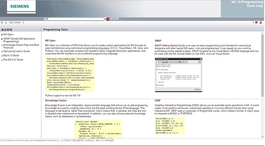Click the SNAP Journal Editor screenshot thumbnail
The height and width of the screenshot is (146, 265).
click(178, 75)
